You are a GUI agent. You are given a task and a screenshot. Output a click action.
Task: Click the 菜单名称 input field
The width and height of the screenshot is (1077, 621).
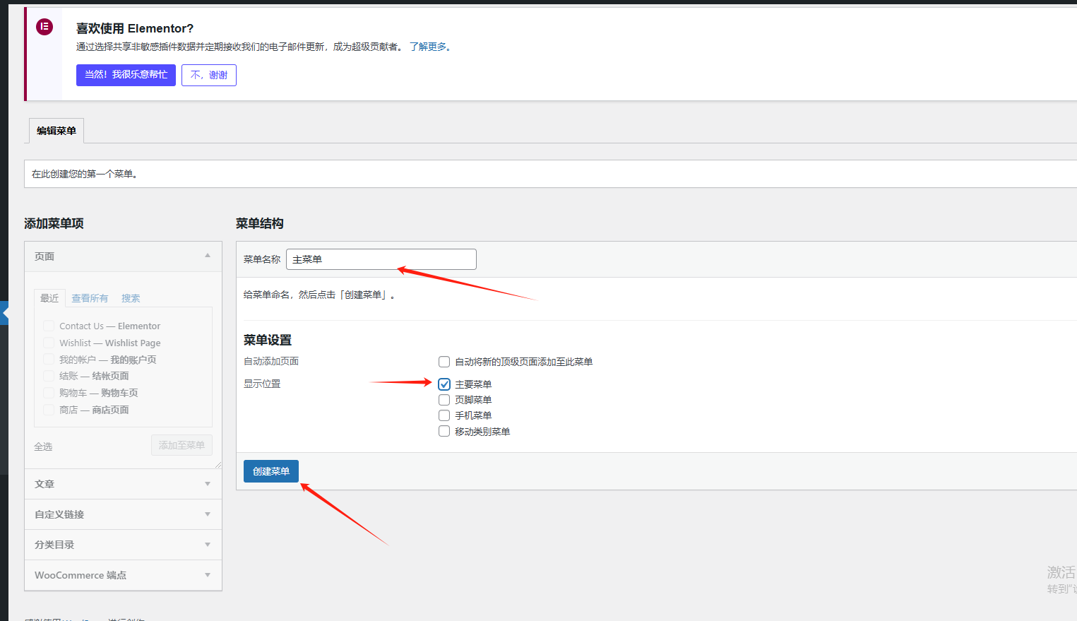pos(381,259)
